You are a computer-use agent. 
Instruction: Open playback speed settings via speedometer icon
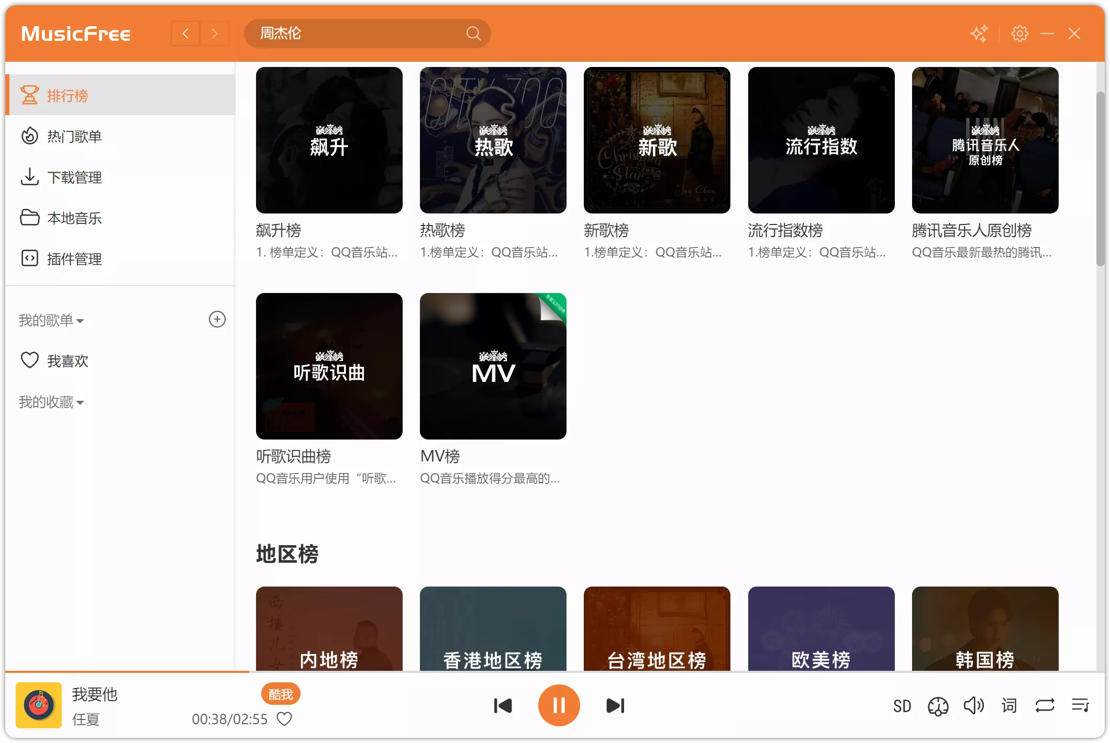938,705
